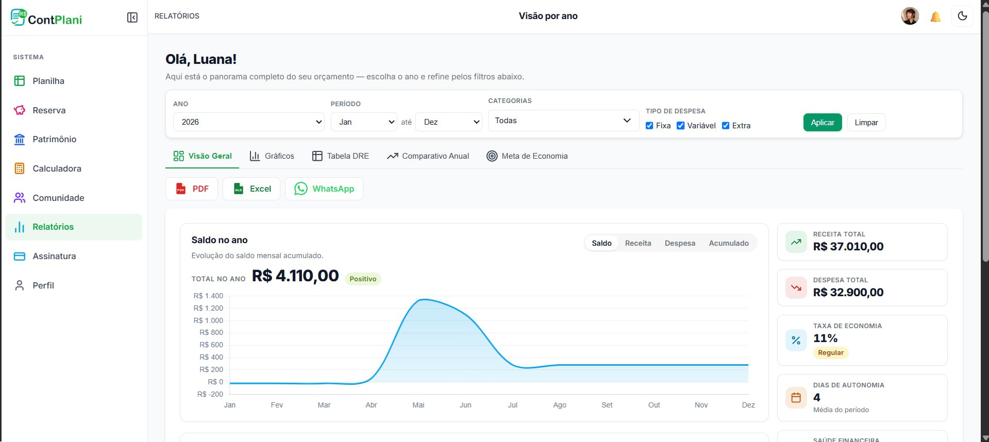Collapse the sidebar with the panel icon

pyautogui.click(x=132, y=18)
